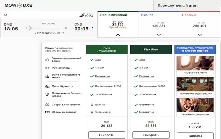Click the registered baggage suitcase icon

tap(47, 60)
